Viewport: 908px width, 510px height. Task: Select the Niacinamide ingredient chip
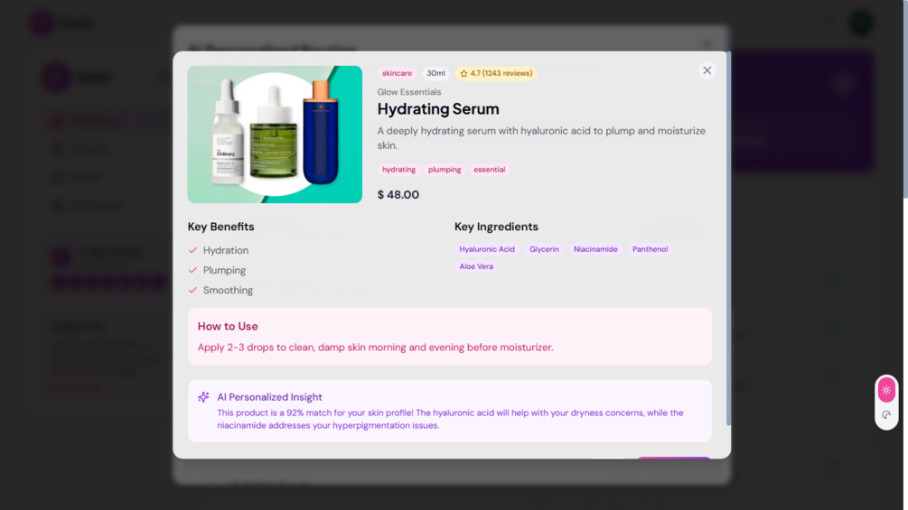pyautogui.click(x=595, y=249)
